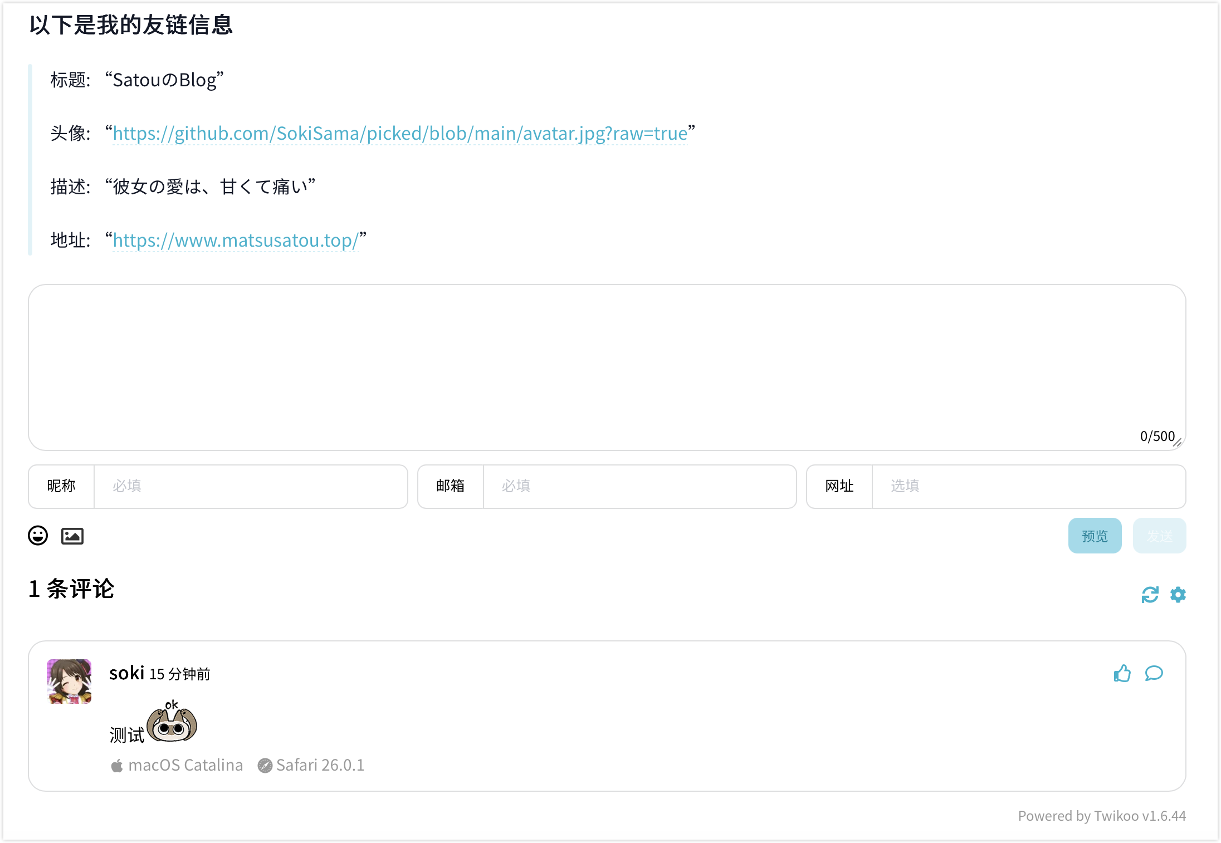Click the textarea resize handle corner

coord(1177,443)
